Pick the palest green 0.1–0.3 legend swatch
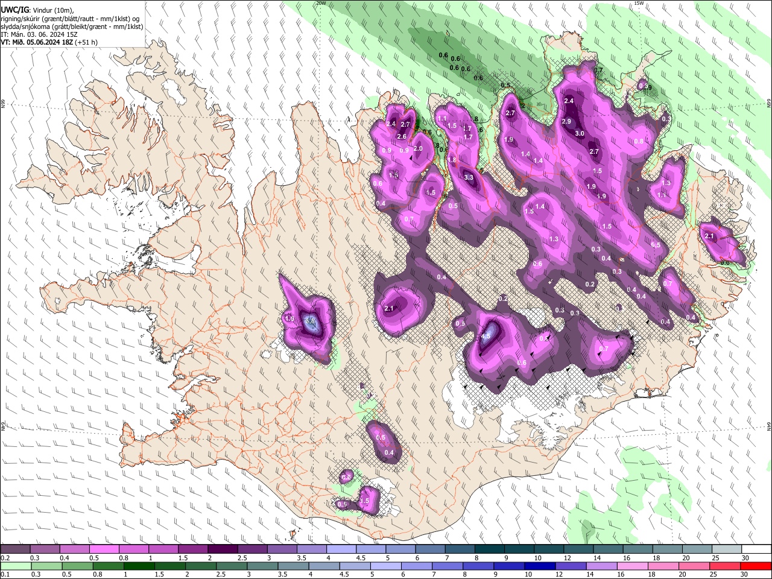The height and width of the screenshot is (579, 772). [x=16, y=566]
